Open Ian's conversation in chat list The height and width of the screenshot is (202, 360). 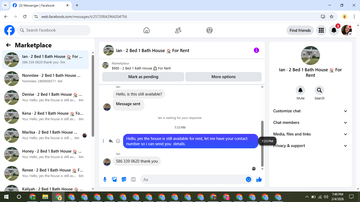46,60
